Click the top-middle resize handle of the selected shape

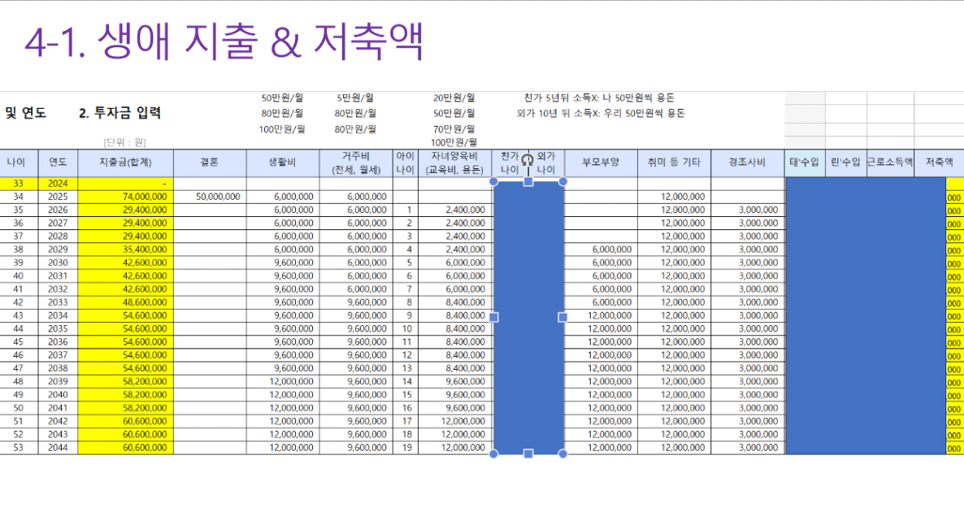(528, 182)
